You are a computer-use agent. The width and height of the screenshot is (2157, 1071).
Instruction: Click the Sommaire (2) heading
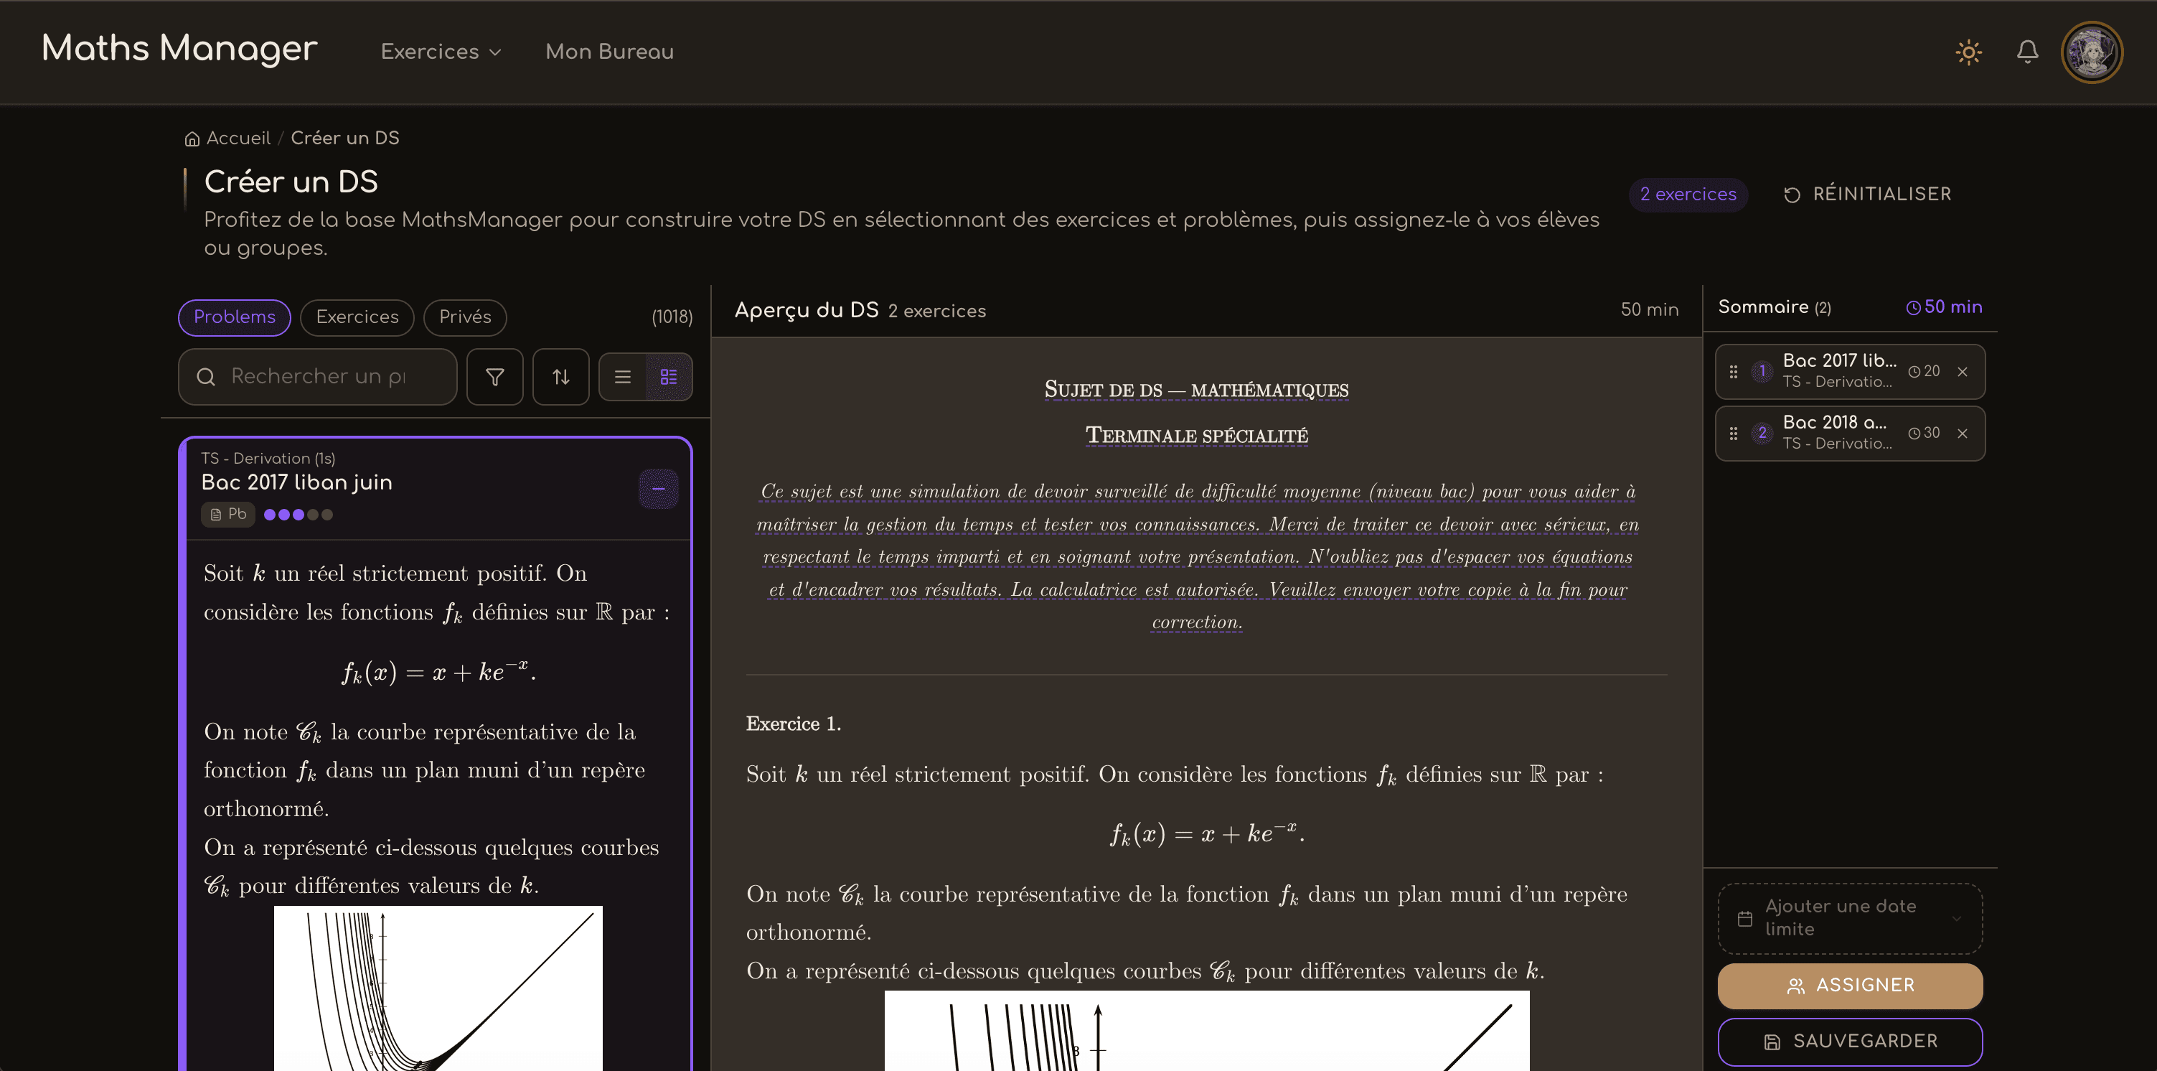point(1774,307)
